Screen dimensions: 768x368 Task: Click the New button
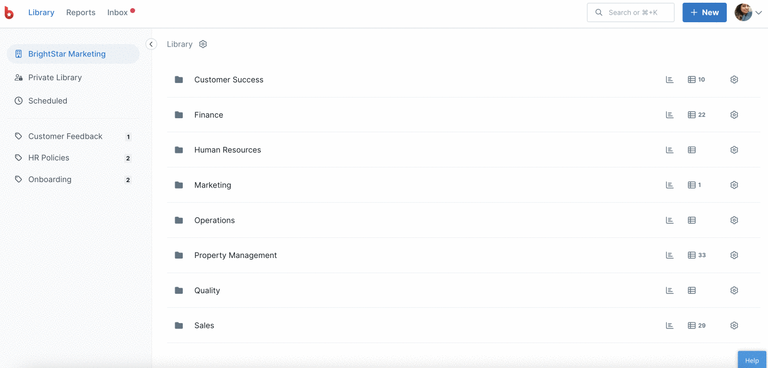[704, 12]
